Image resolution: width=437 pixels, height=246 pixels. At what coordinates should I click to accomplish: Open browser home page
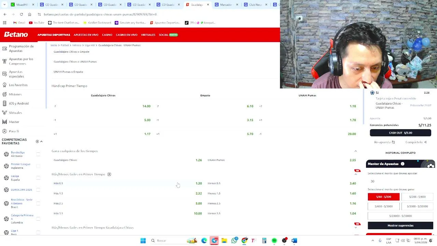(x=30, y=14)
